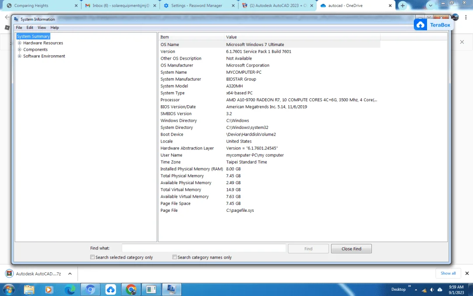Switch to Autodesk AutoCAD 2023 tab
473x296 pixels.
(277, 5)
